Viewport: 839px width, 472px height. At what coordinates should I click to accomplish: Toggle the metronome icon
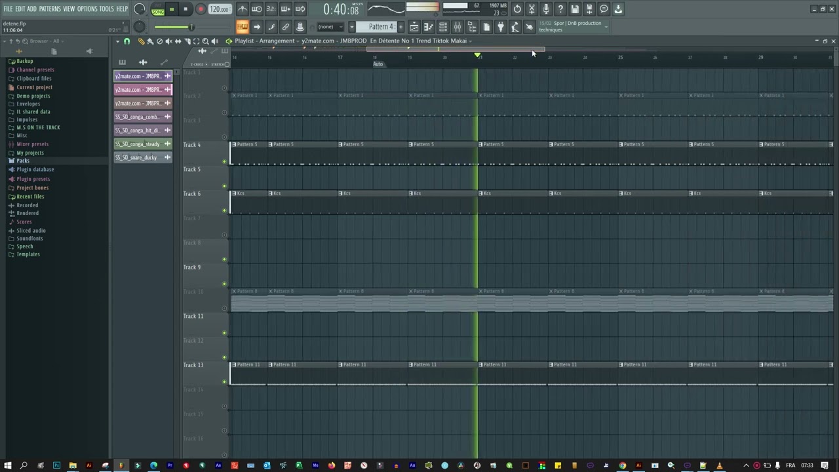(243, 9)
